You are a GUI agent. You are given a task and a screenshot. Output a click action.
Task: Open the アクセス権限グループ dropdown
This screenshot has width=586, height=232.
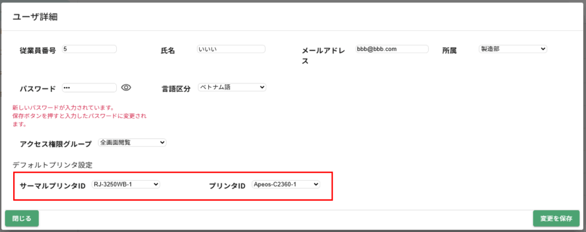coord(132,143)
